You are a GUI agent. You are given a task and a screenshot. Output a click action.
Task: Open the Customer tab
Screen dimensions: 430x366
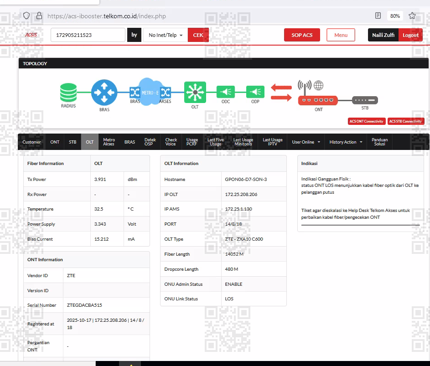tap(31, 142)
